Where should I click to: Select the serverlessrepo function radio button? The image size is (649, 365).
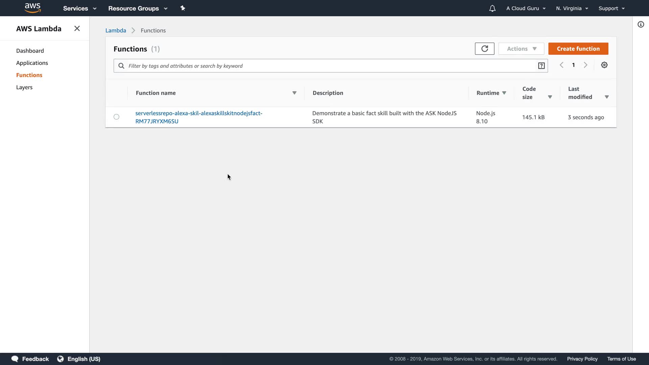pos(116,117)
